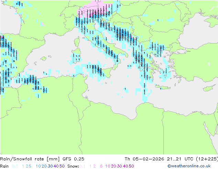Viewport: 218px width, 169px height.
Task: Select the Snow legend value 20
Action: click(x=113, y=166)
